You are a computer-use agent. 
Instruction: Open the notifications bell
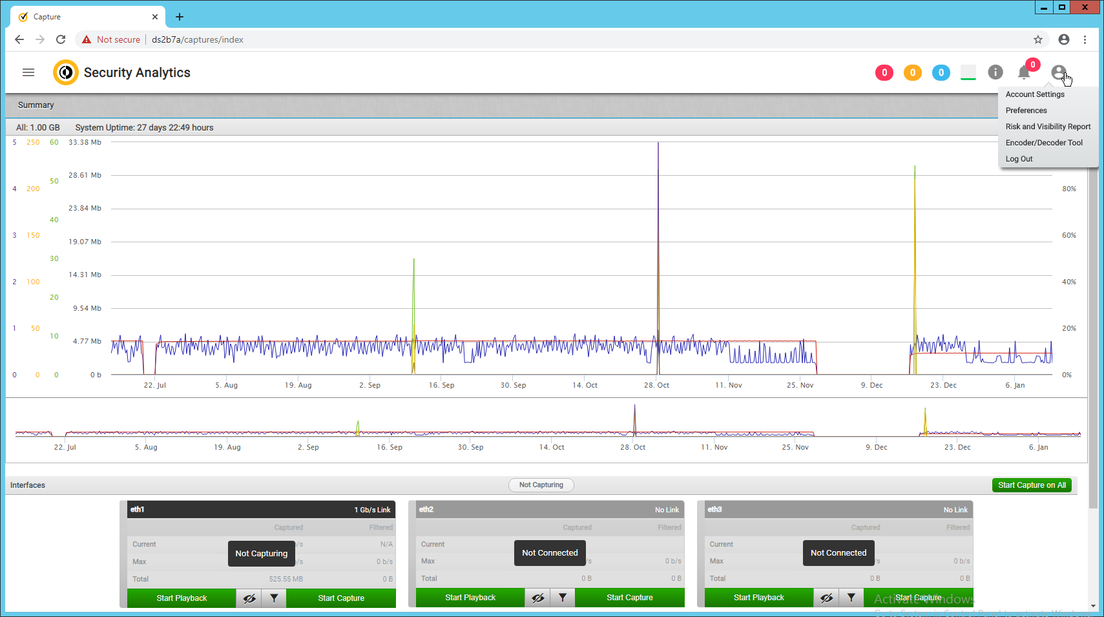click(x=1024, y=72)
